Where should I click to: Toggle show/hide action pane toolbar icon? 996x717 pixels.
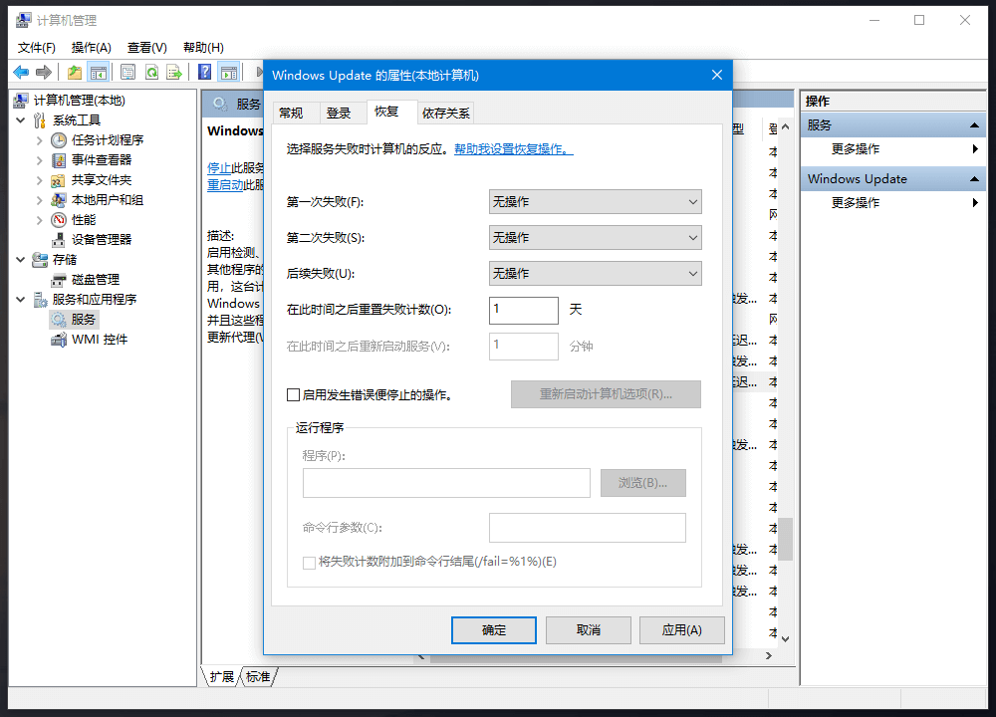(229, 73)
